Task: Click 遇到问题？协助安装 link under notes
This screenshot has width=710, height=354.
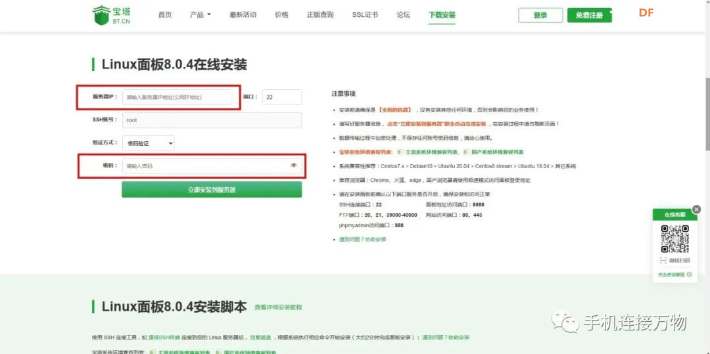Action: [x=362, y=239]
